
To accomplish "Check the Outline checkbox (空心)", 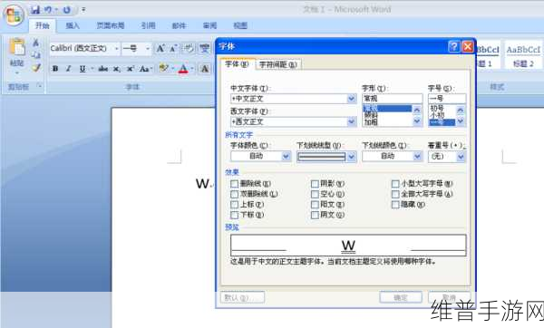I will tap(315, 194).
